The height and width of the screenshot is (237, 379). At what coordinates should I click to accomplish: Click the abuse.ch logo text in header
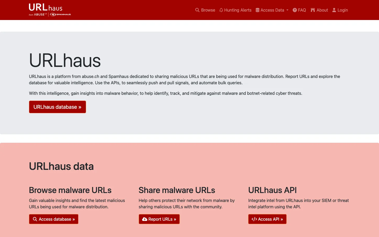(x=40, y=14)
